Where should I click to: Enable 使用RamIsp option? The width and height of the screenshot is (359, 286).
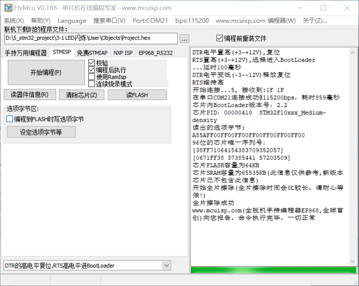91,77
